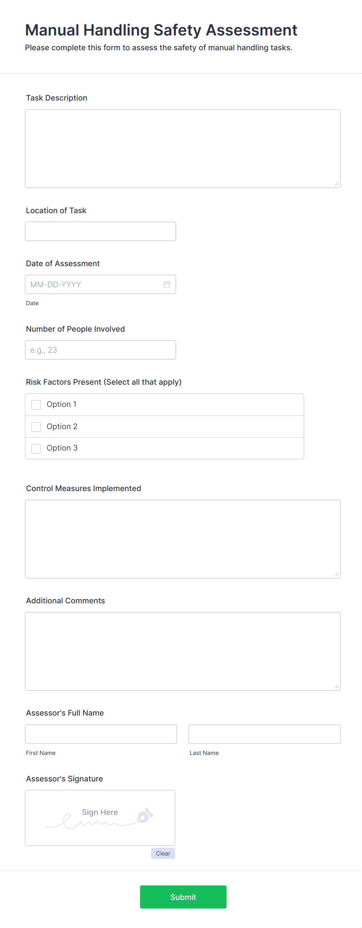The height and width of the screenshot is (928, 362).
Task: Click the Additional Comments resize handle
Action: click(x=337, y=686)
